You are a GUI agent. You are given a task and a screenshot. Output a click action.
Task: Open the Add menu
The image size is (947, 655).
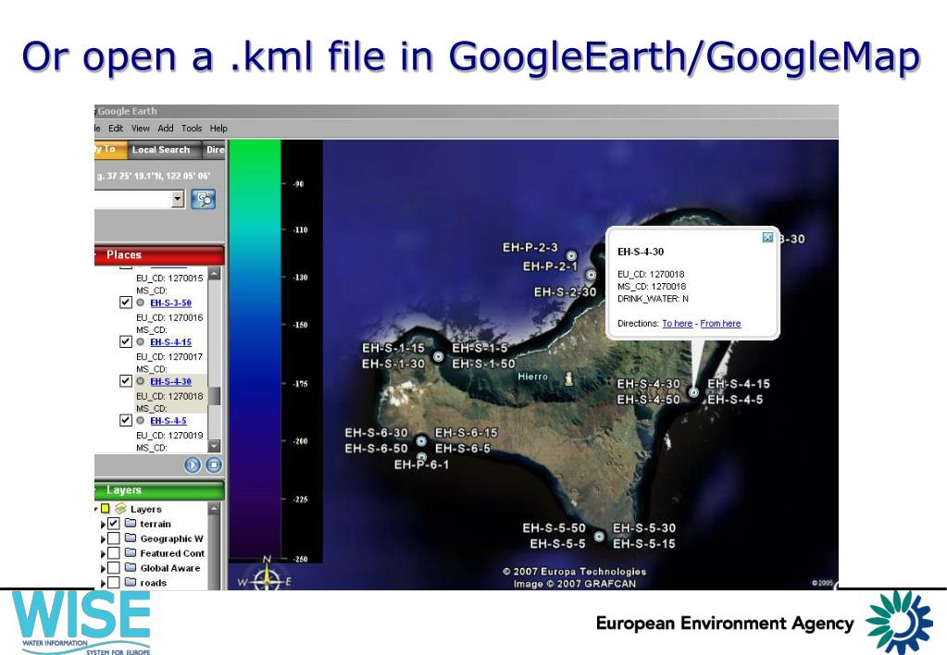point(166,128)
